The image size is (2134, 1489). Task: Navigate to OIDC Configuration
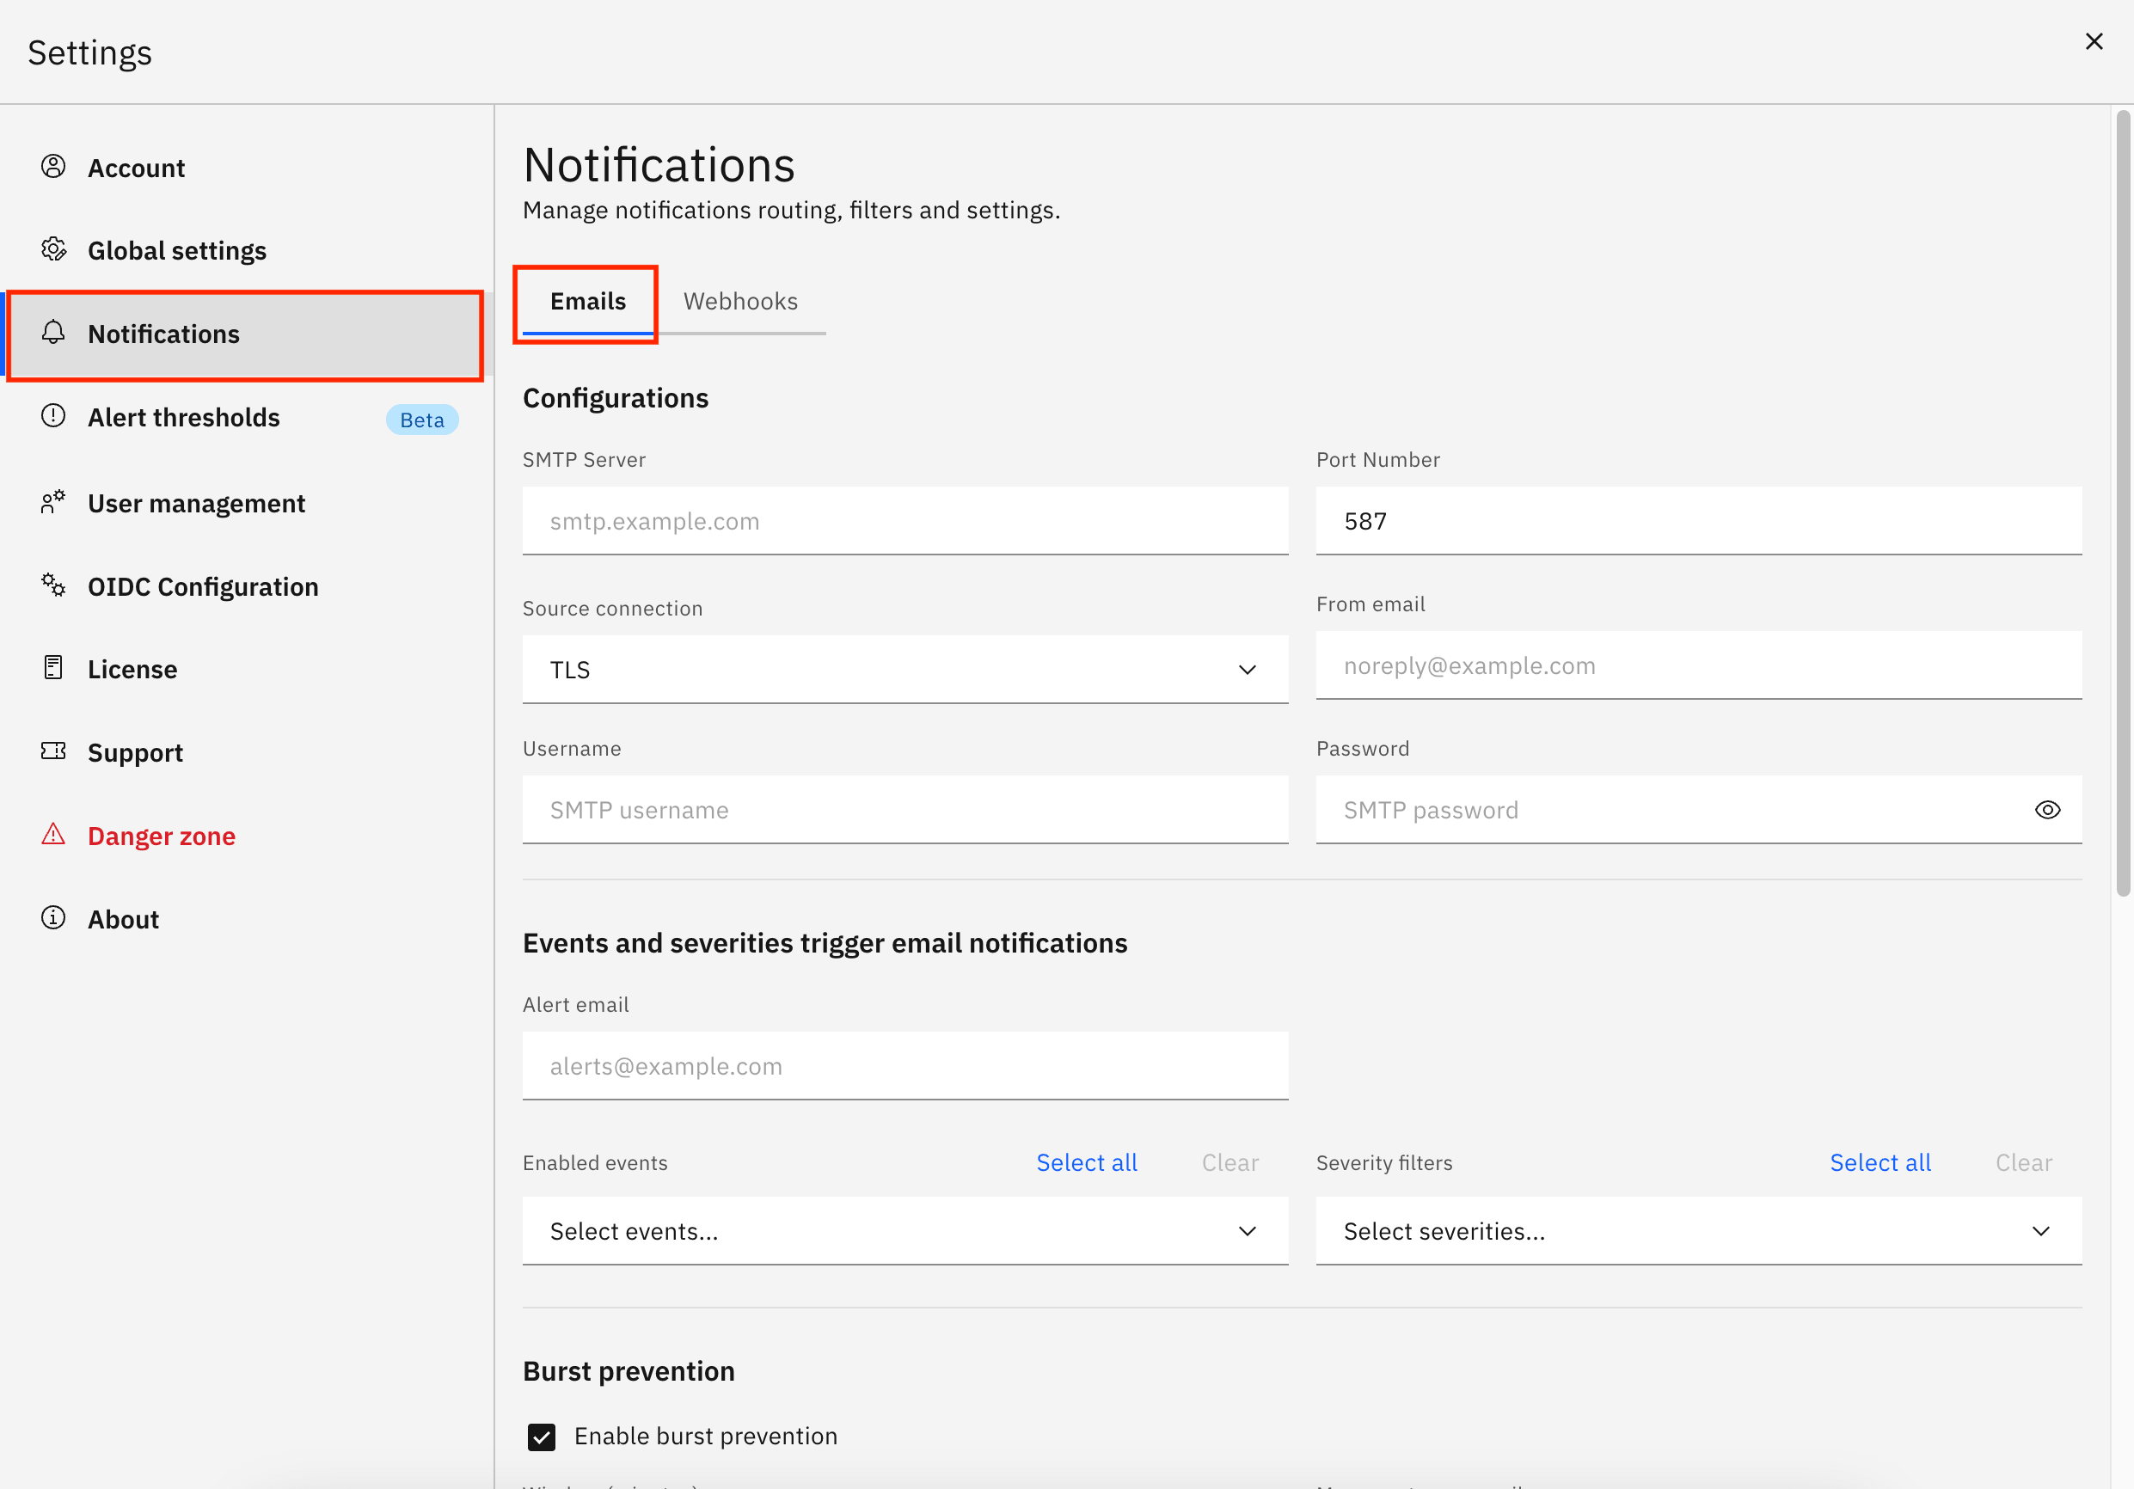tap(246, 586)
